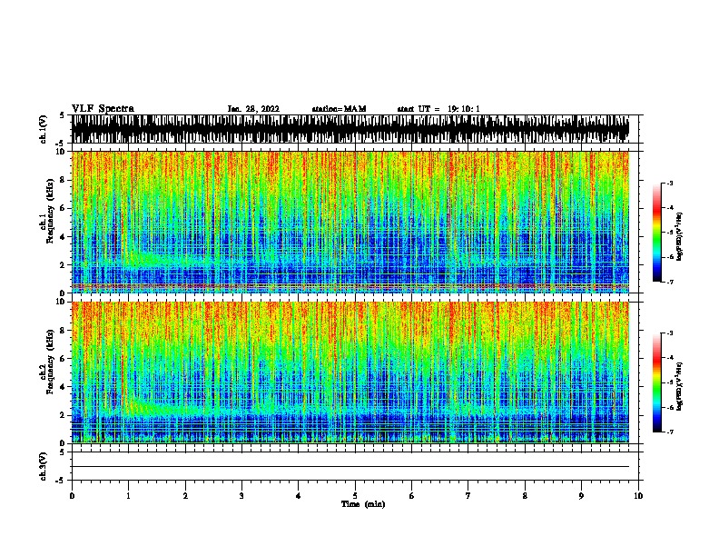Click the flat ch.3 voltage trace line
Screen dimensions: 719x556
click(350, 467)
